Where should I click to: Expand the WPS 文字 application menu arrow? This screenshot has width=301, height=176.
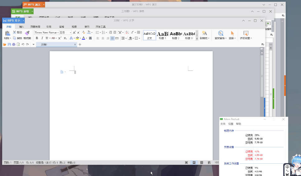tap(23, 21)
